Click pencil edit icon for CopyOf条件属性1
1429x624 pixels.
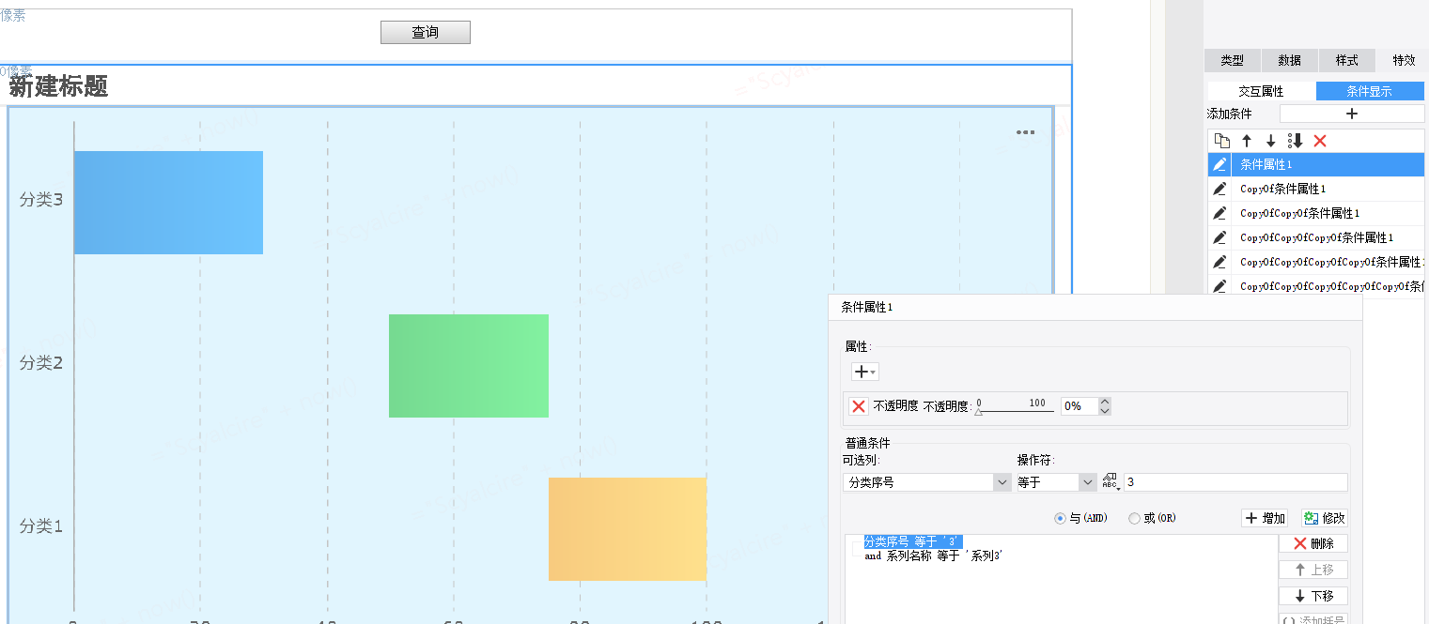click(x=1219, y=189)
